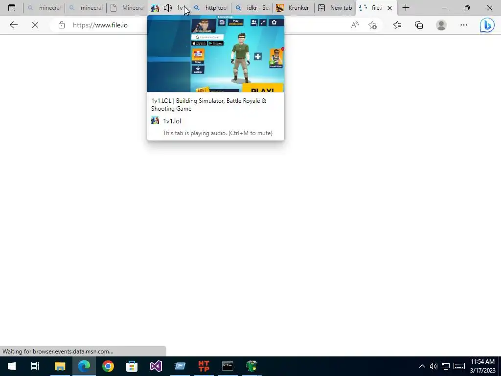Open network status in tray
The height and width of the screenshot is (376, 501).
(445, 366)
